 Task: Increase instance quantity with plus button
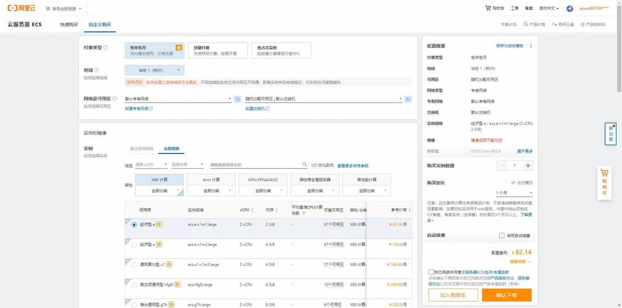[528, 166]
